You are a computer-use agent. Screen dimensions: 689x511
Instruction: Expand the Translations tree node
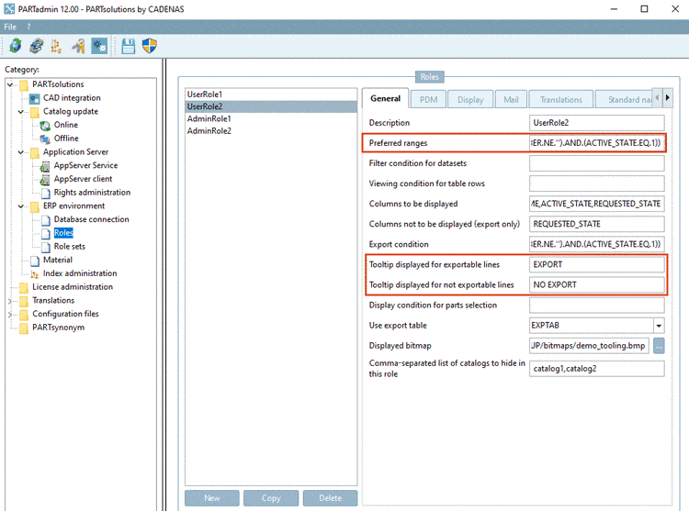point(10,301)
